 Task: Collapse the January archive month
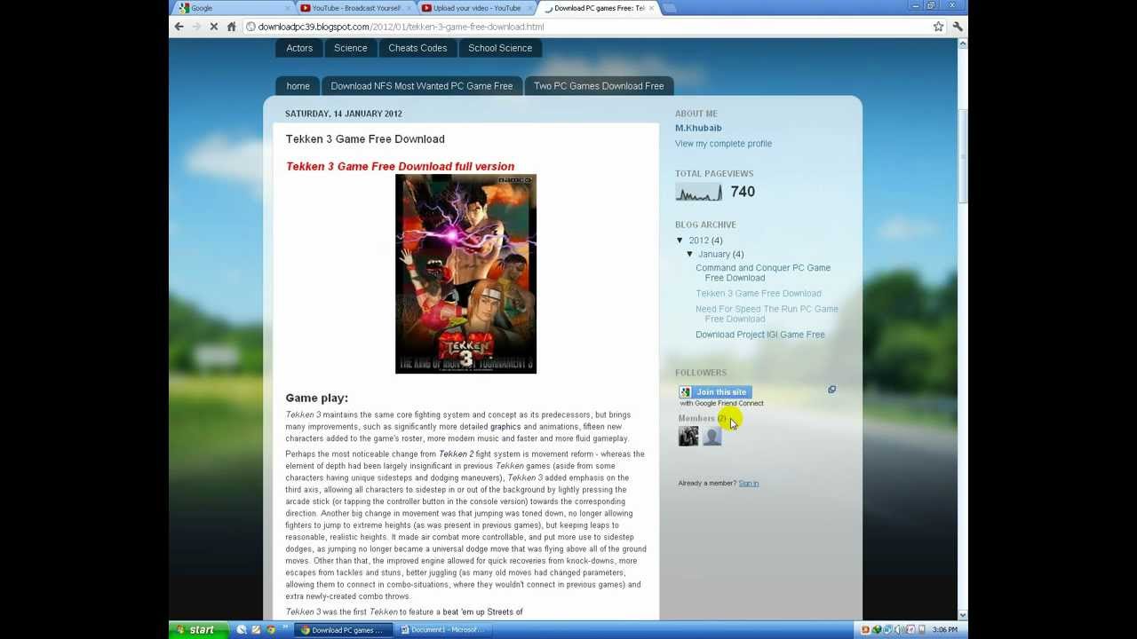click(690, 254)
